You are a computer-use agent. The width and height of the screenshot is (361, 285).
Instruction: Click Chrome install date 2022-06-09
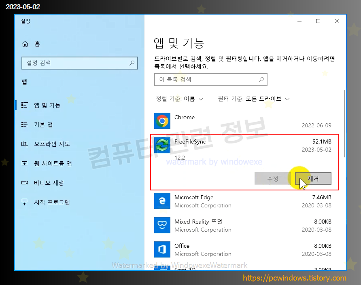tap(316, 125)
